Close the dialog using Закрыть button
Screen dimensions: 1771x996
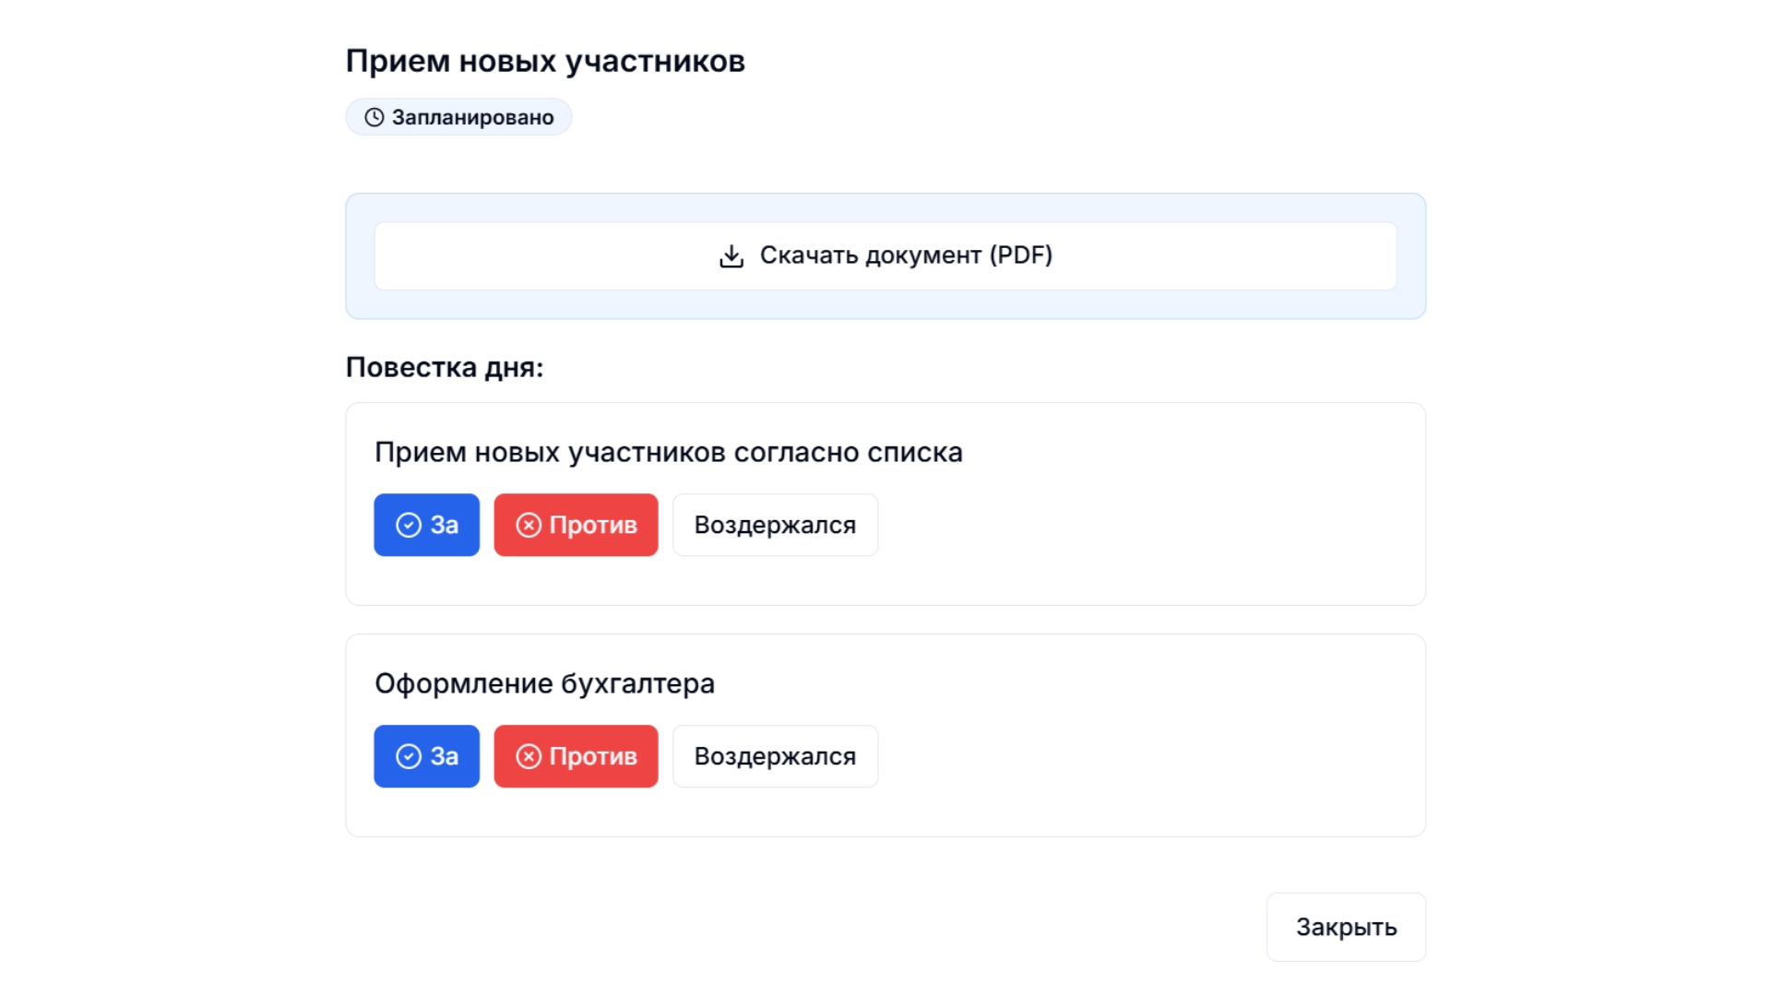click(1346, 927)
